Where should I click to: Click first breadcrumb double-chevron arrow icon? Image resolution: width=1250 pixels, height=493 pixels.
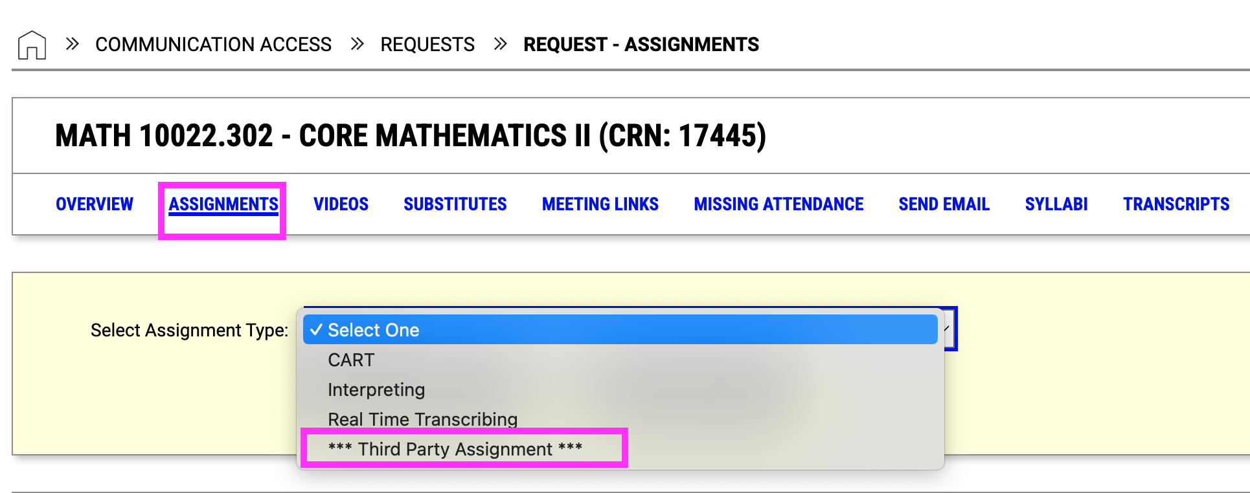[73, 44]
